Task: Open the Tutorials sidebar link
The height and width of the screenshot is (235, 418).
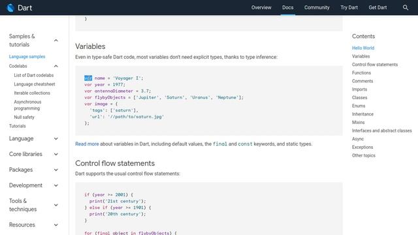Action: coord(18,126)
